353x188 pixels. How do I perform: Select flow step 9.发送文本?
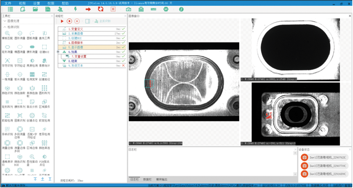[x=92, y=66]
